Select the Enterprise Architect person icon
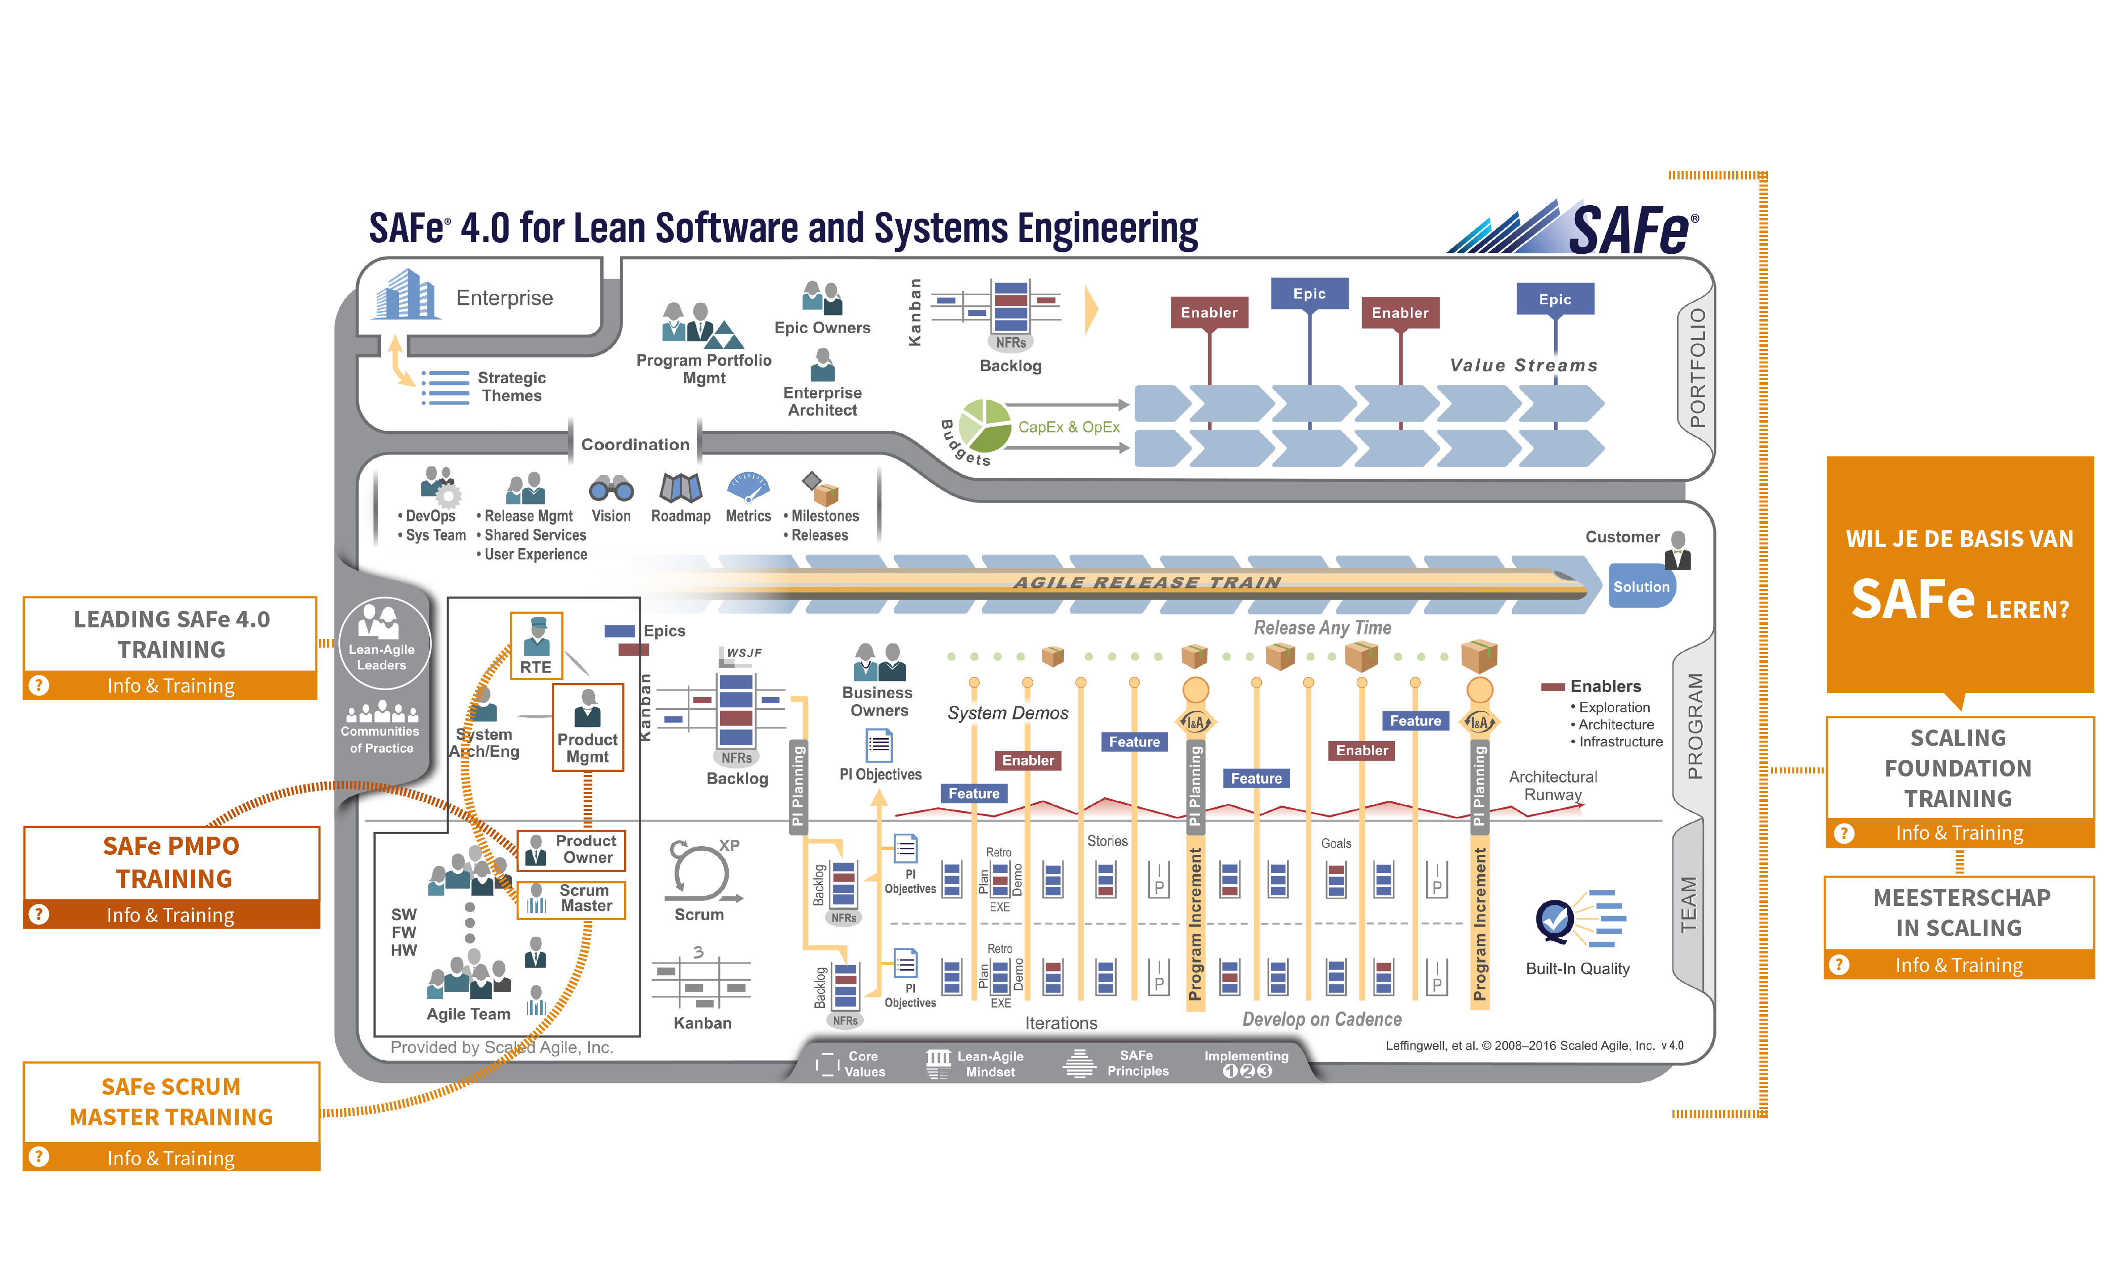 823,366
